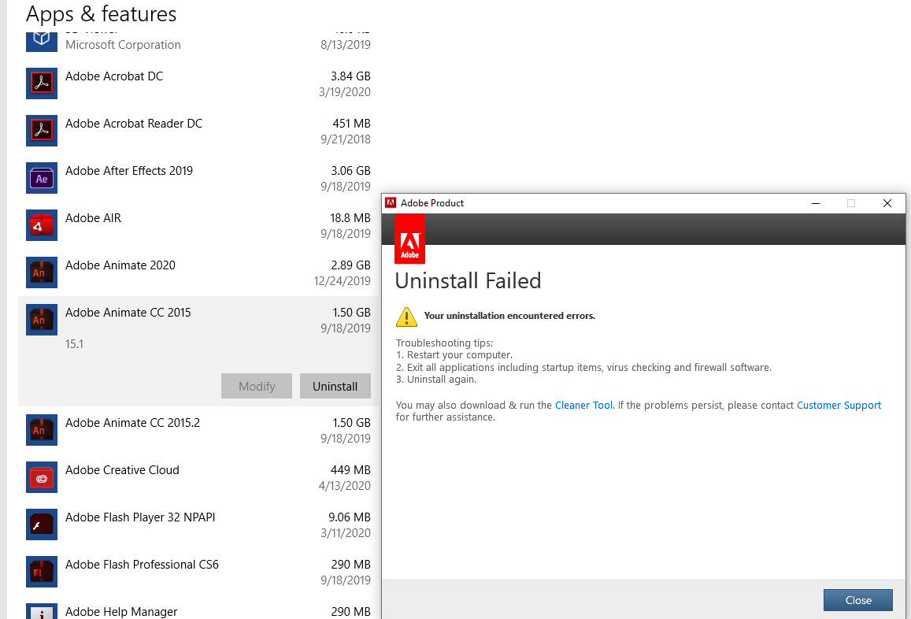Select the Adobe After Effects 2019 Ae icon

pyautogui.click(x=41, y=177)
